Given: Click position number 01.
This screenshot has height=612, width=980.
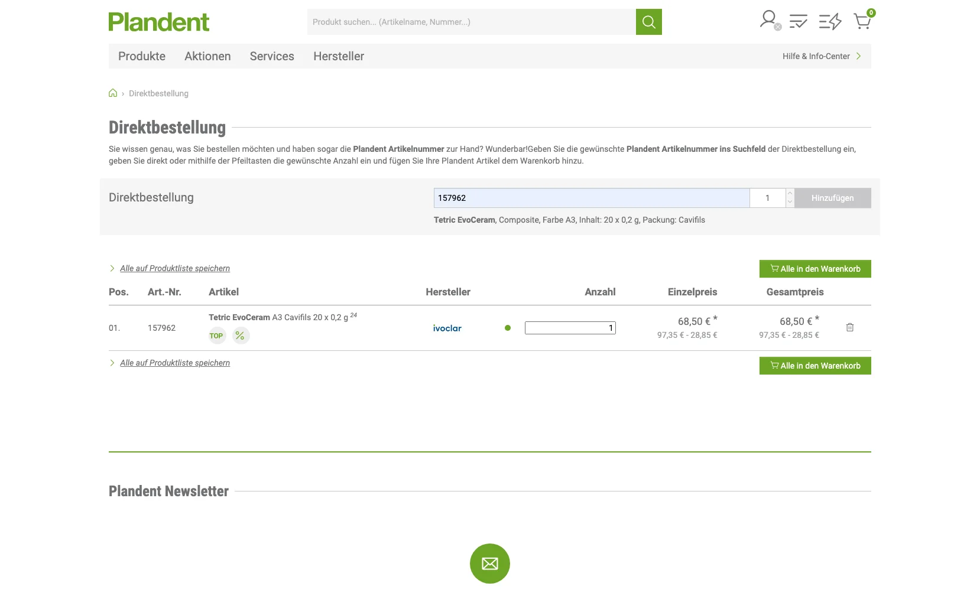Looking at the screenshot, I should (x=114, y=328).
